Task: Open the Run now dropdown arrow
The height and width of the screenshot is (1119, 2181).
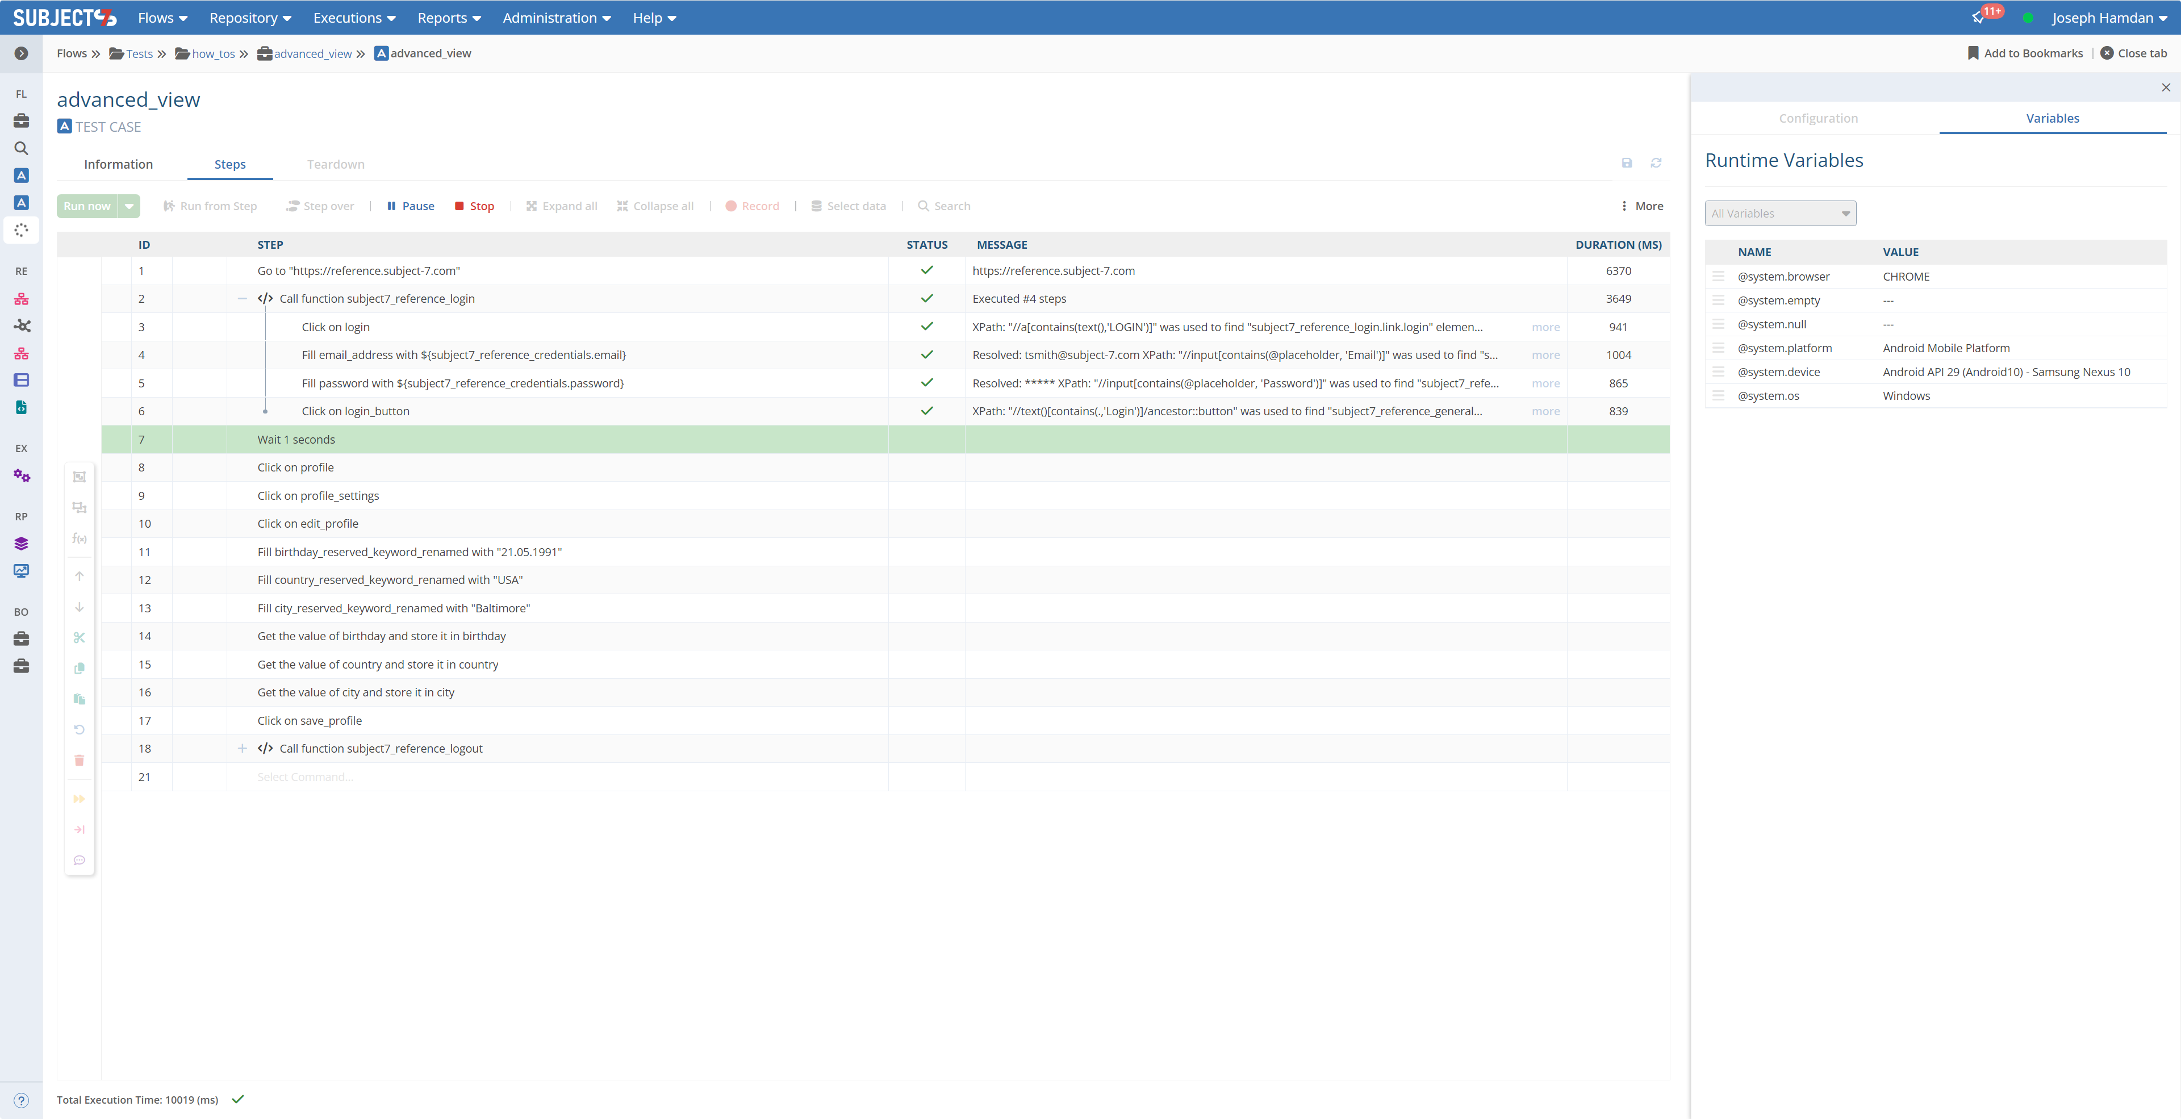Action: coord(129,206)
